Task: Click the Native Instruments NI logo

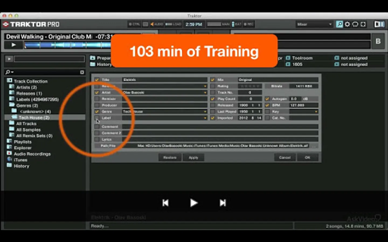Action: pos(379,24)
